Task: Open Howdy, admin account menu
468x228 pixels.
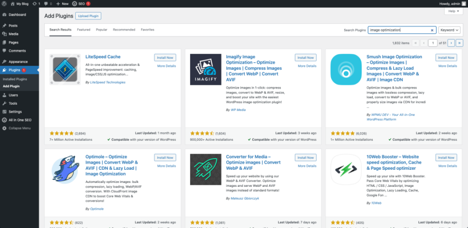Action: pos(452,4)
